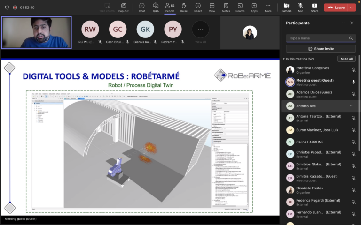This screenshot has width=361, height=225.
Task: Open the React menu
Action: pyautogui.click(x=198, y=7)
